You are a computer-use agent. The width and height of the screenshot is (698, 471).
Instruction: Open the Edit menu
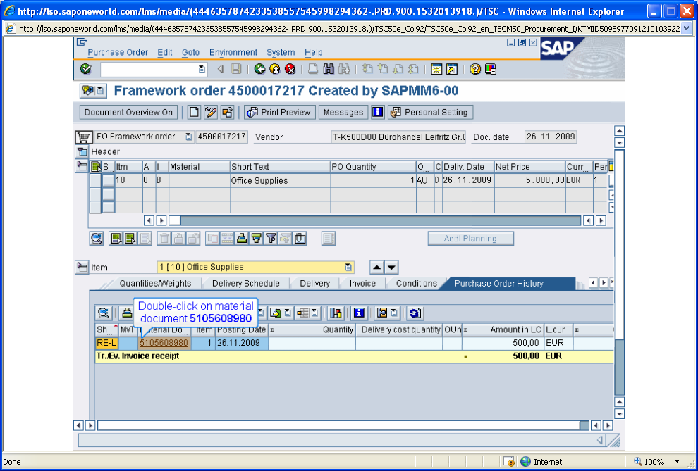(165, 52)
